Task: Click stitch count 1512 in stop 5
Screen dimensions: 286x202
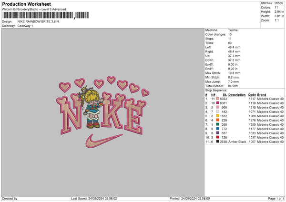Action: [x=224, y=116]
